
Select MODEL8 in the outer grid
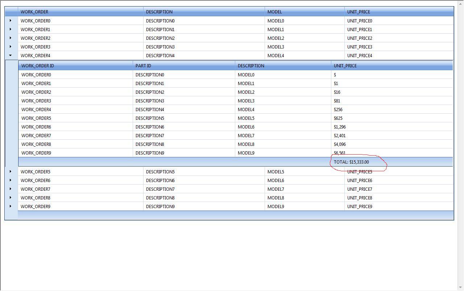[304, 198]
